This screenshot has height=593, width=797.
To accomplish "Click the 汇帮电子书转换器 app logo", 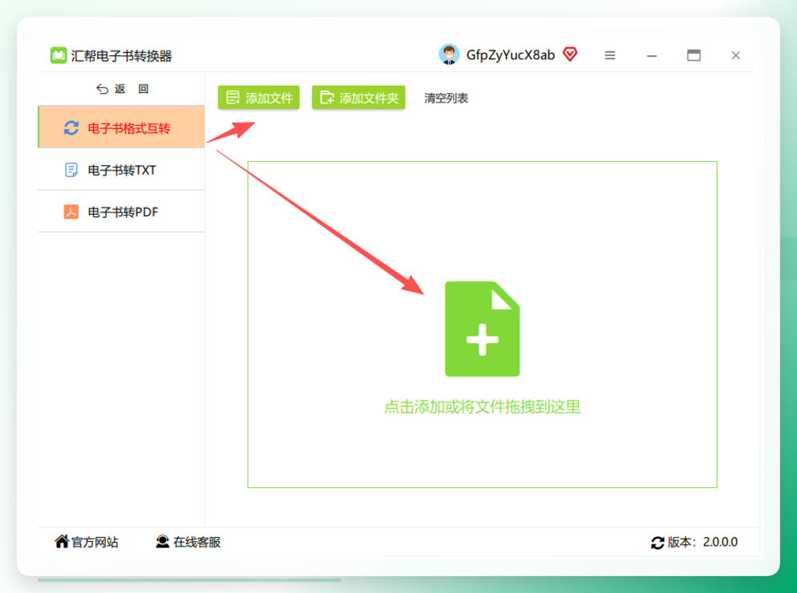I will [59, 55].
